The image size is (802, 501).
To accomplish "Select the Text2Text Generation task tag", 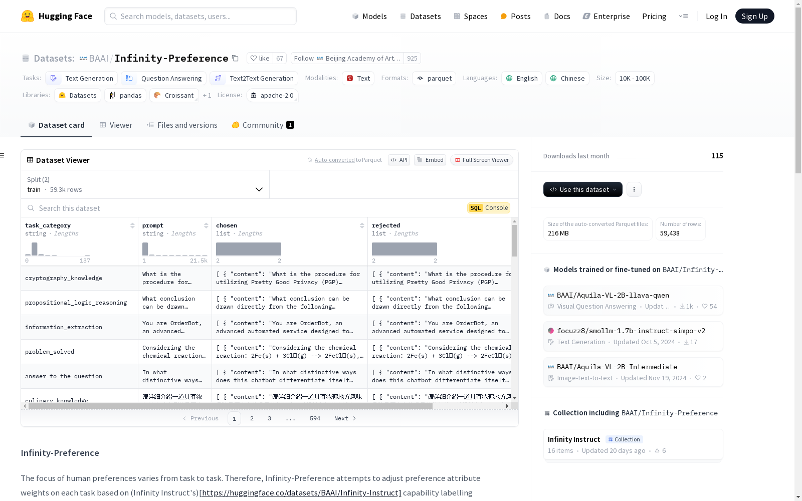I will click(x=254, y=78).
